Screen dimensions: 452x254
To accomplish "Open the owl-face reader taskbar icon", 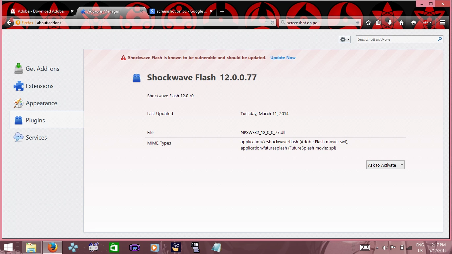I will click(176, 247).
